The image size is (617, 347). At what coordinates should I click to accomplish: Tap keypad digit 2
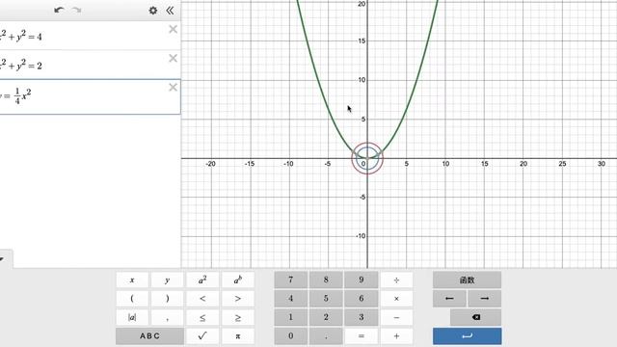326,317
